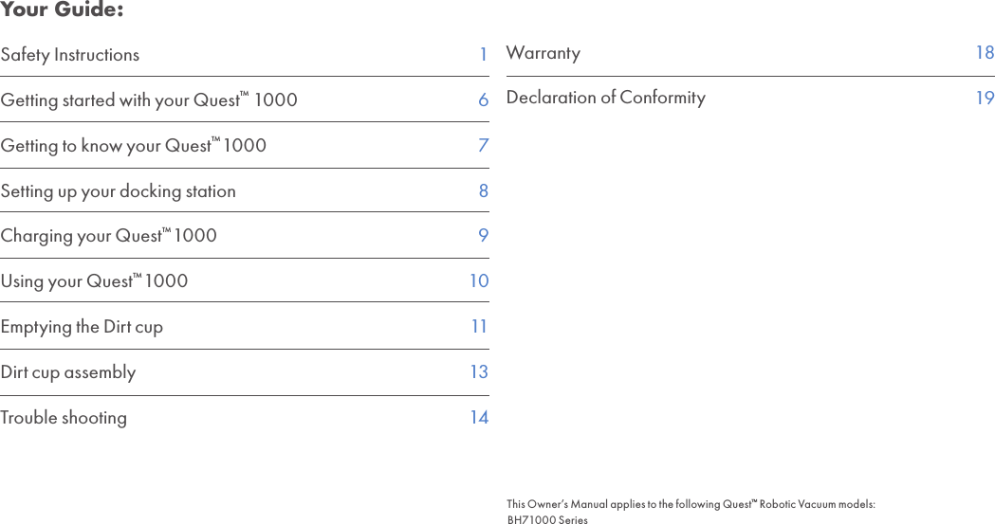Open the Warranty section

point(544,53)
